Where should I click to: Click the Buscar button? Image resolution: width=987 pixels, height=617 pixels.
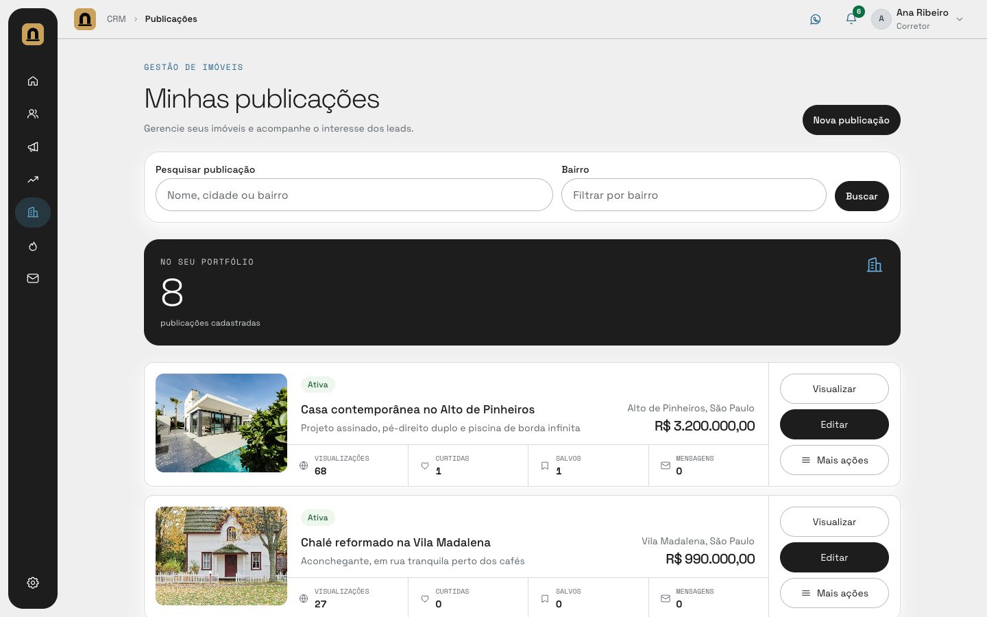pos(862,196)
